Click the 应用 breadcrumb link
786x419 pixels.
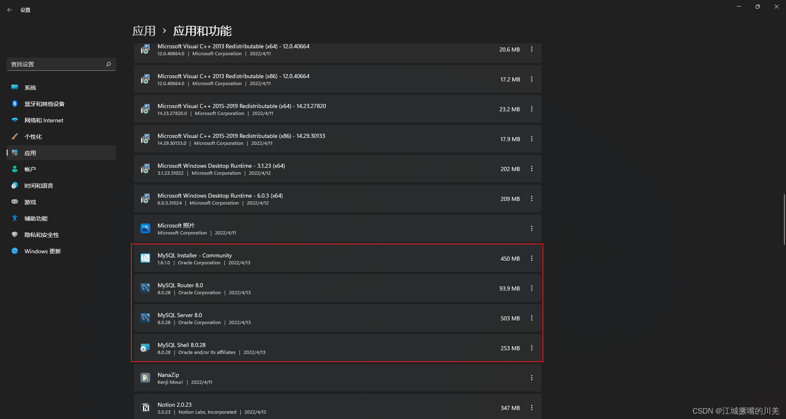tap(144, 31)
